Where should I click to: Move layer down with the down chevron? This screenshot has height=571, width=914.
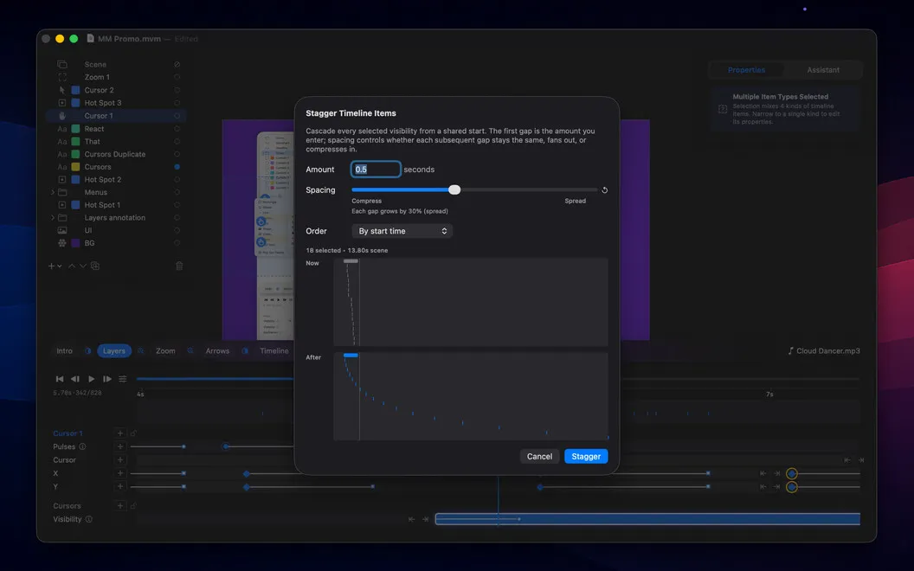[x=83, y=266]
